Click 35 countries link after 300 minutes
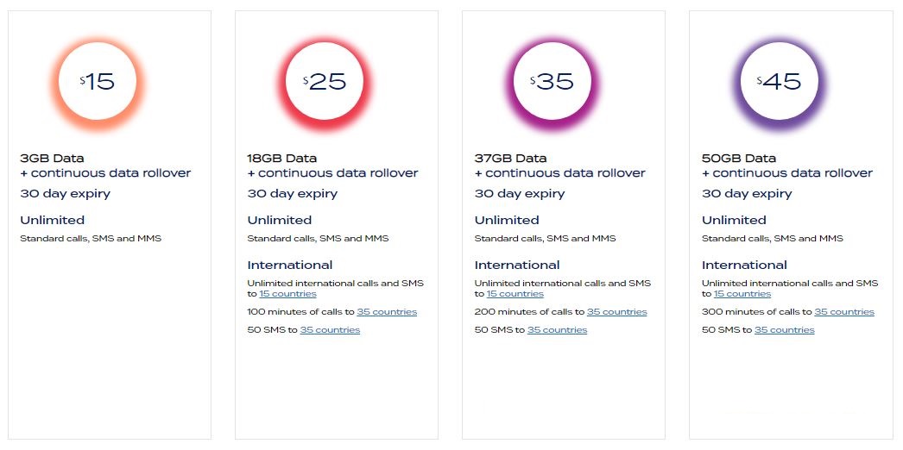 click(843, 312)
